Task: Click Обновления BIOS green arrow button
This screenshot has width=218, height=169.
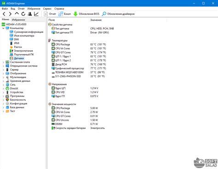Action: click(x=86, y=14)
